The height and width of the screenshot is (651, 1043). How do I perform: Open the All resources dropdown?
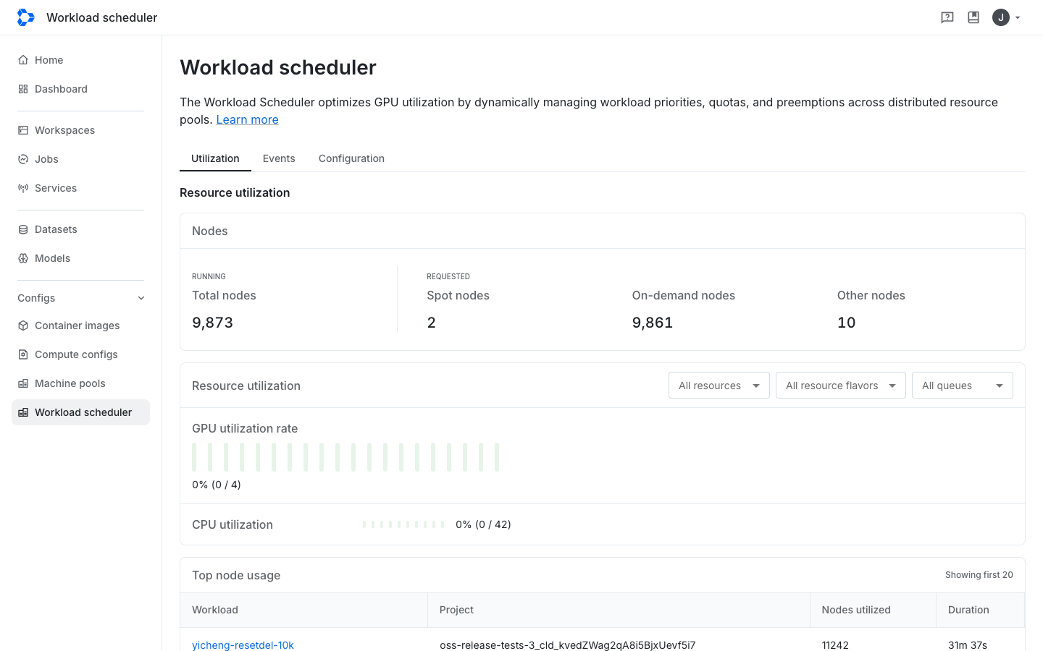pos(719,386)
